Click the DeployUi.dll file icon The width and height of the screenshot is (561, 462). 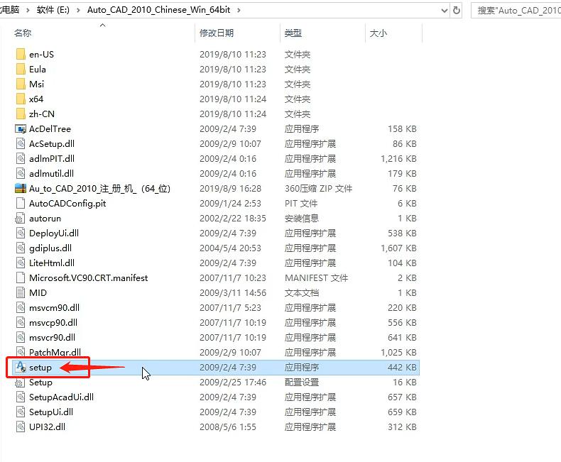[21, 233]
